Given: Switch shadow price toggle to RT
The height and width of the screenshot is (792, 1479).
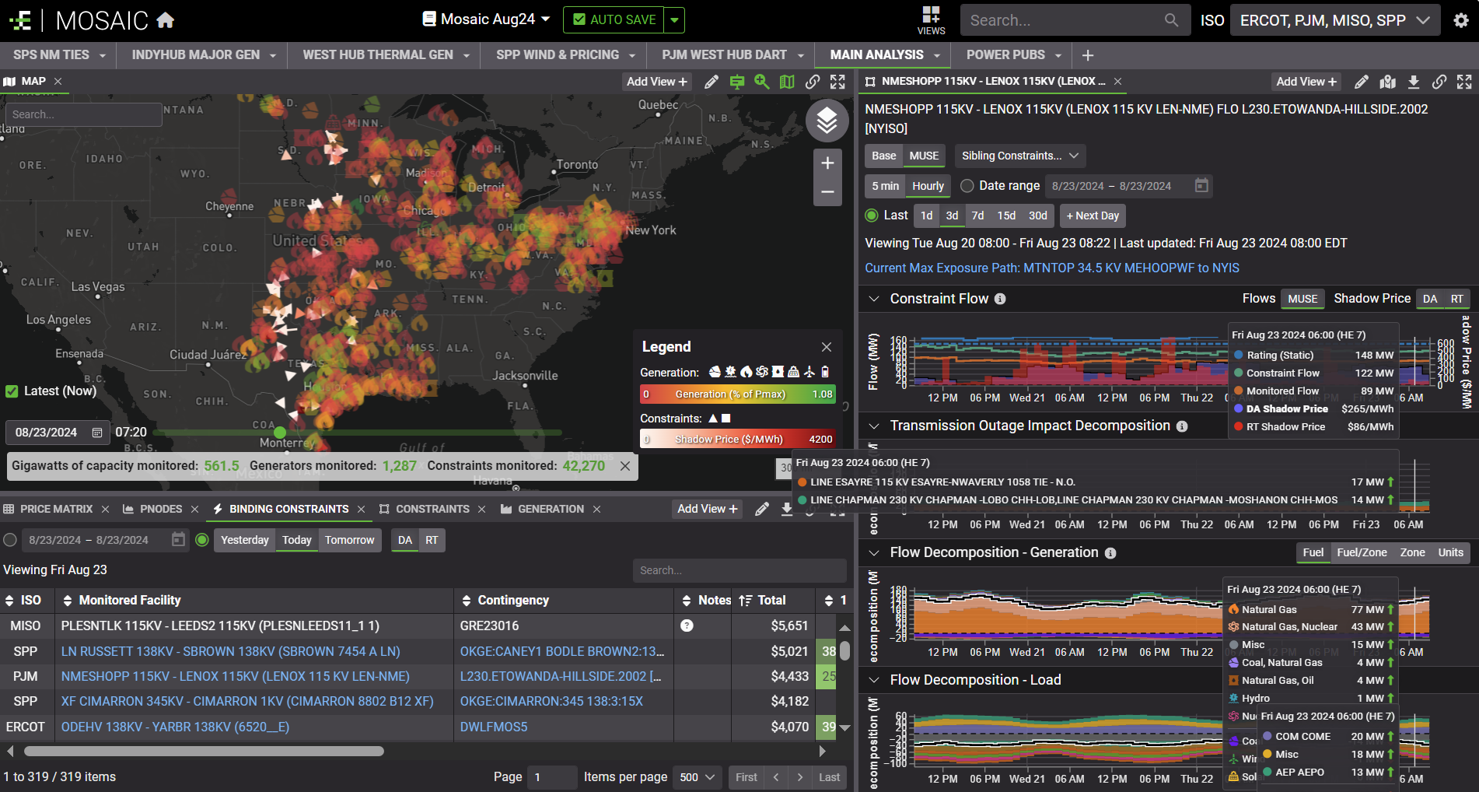Looking at the screenshot, I should (1456, 299).
